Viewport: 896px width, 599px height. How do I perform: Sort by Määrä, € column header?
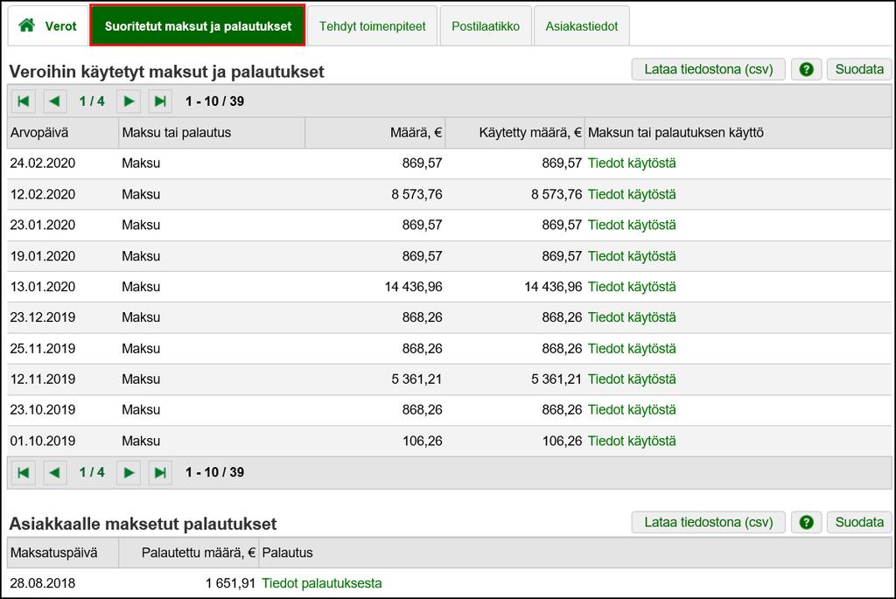375,132
